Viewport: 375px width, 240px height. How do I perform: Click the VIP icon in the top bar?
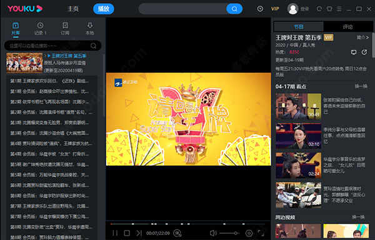pyautogui.click(x=275, y=9)
